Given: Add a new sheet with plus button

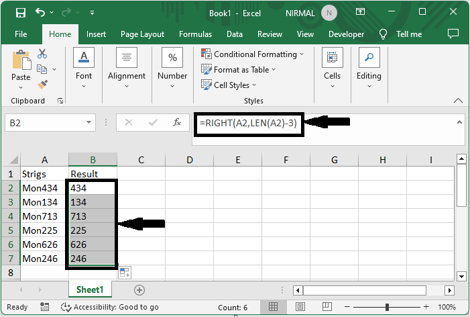Looking at the screenshot, I should pos(139,290).
